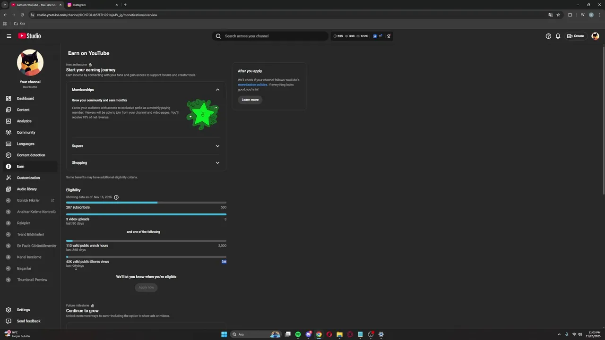The height and width of the screenshot is (340, 605).
Task: Click the subscribers progress bar
Action: (x=146, y=203)
